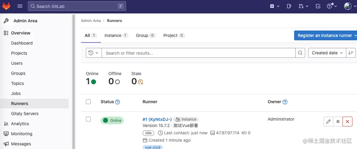Image resolution: width=357 pixels, height=149 pixels.
Task: Delete runner #1 with red X
Action: coord(347,122)
